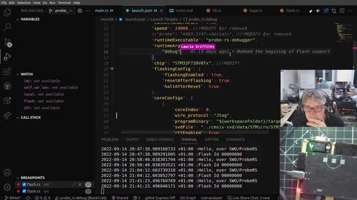Switch to the DEBUG CONSOLE panel tab

(160, 139)
